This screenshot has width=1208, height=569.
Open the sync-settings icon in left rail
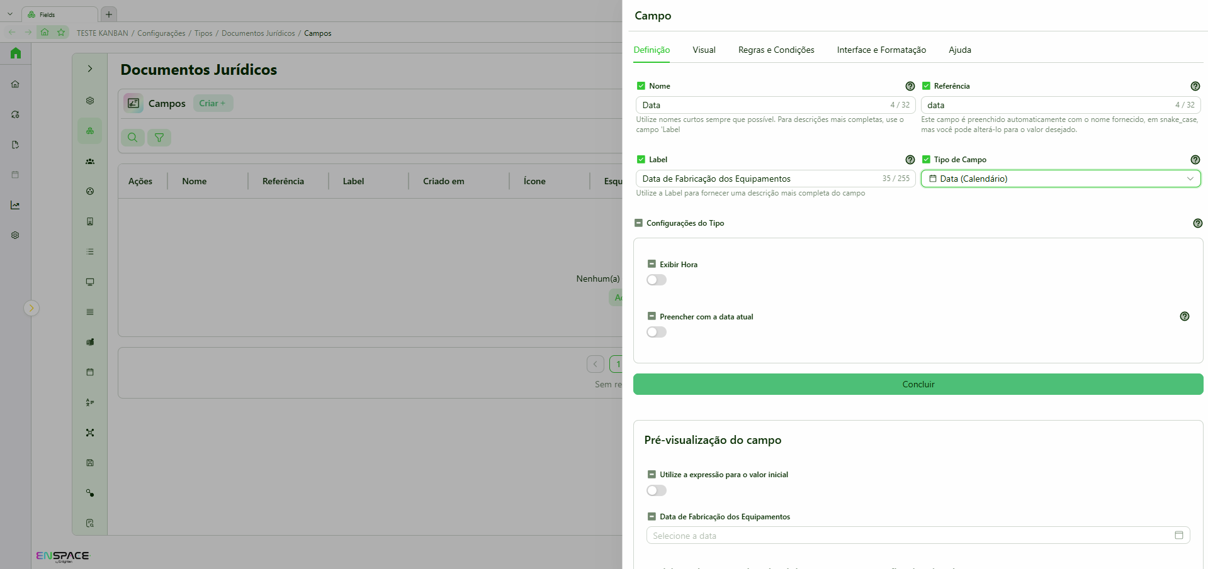(x=15, y=114)
